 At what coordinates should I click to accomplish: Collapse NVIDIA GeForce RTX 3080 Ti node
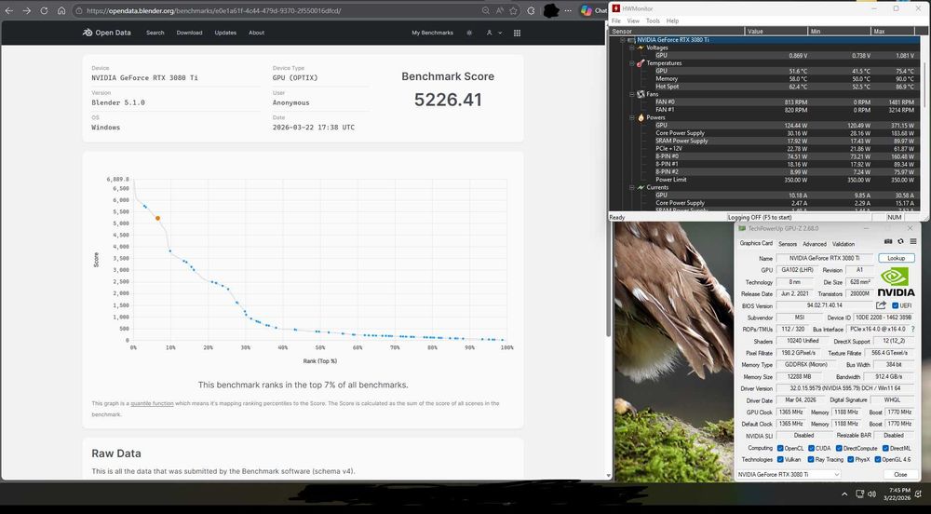[x=623, y=40]
